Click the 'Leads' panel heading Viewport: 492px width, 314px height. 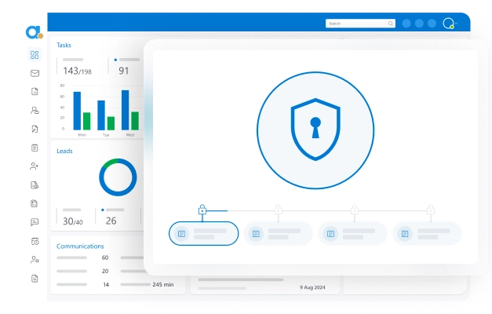click(x=64, y=151)
